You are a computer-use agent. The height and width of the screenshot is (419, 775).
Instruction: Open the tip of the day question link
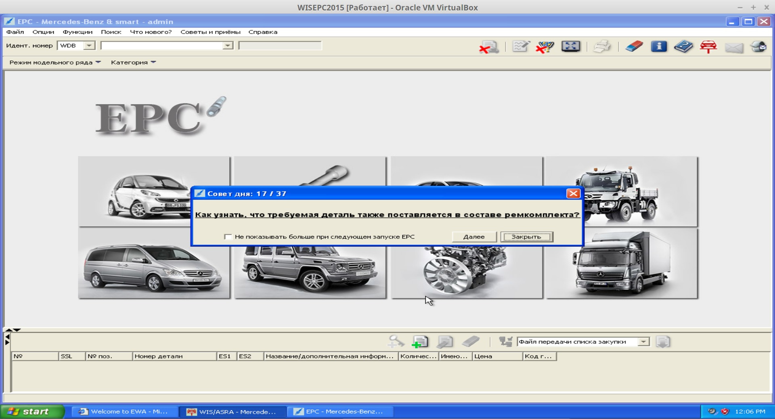point(387,215)
